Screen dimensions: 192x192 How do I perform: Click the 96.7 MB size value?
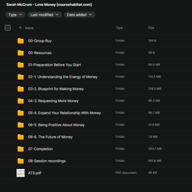pos(154,113)
